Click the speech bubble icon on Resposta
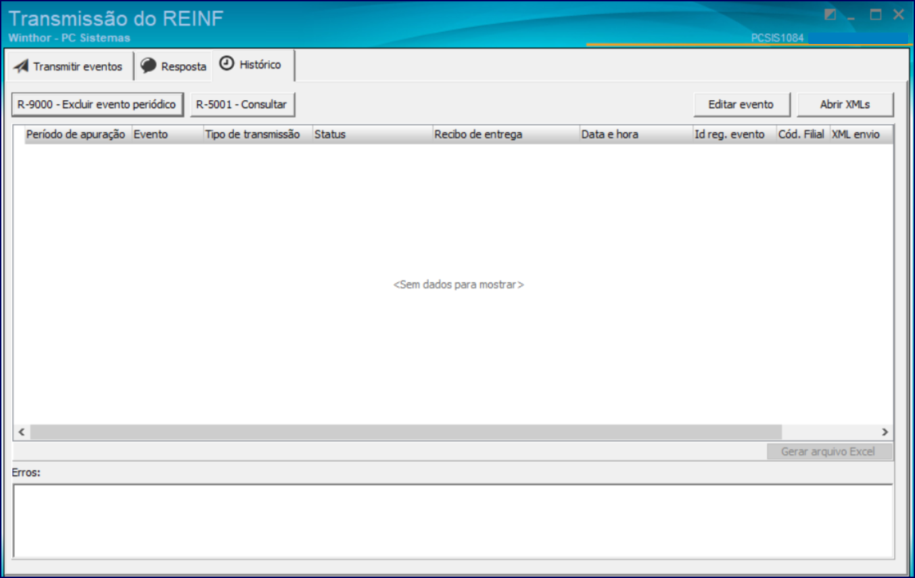915x578 pixels. click(x=149, y=66)
